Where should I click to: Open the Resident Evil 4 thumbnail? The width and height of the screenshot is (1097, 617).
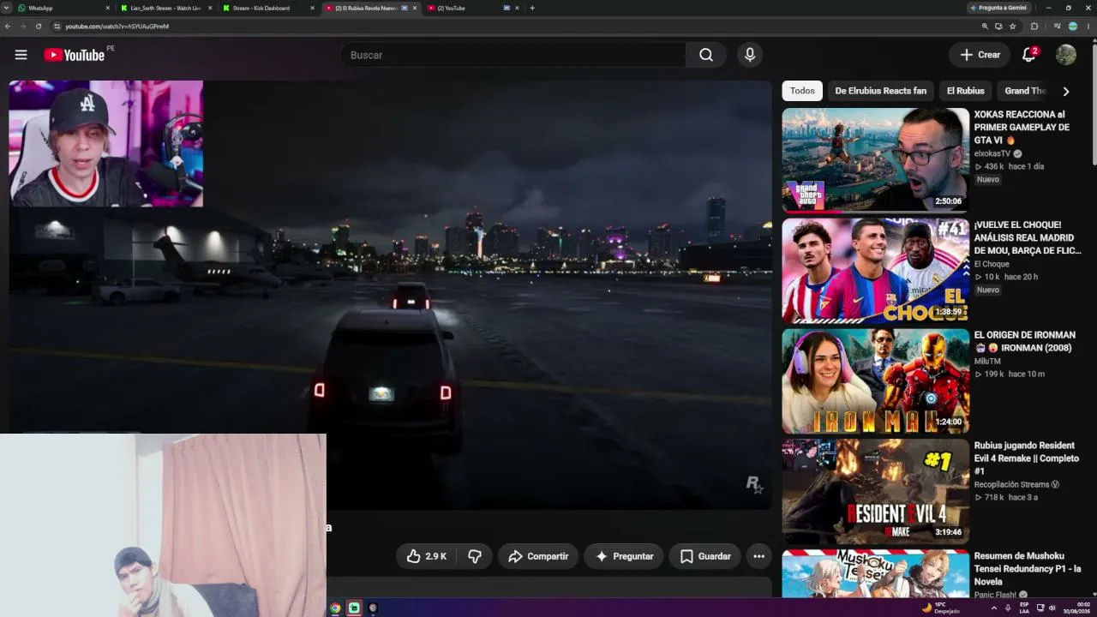[x=875, y=491]
